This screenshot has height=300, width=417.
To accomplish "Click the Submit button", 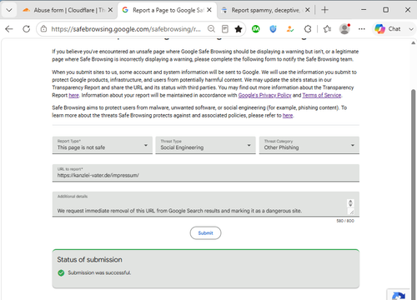I will [205, 232].
